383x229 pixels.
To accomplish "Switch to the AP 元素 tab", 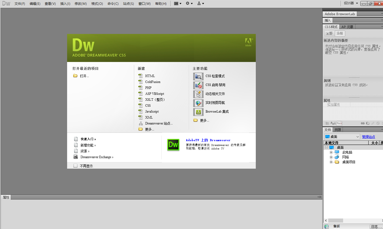I will click(347, 27).
